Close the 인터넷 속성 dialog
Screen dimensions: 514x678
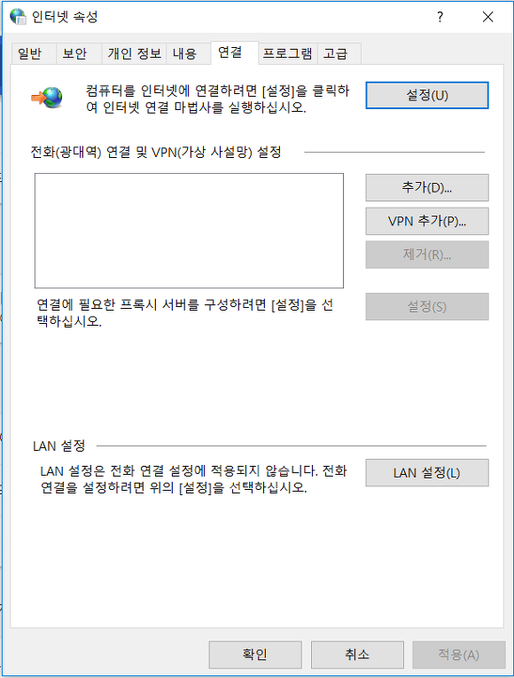[488, 17]
